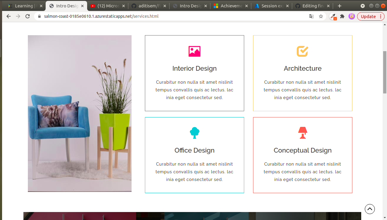Click the Office Design heading
The image size is (387, 220).
pos(194,151)
